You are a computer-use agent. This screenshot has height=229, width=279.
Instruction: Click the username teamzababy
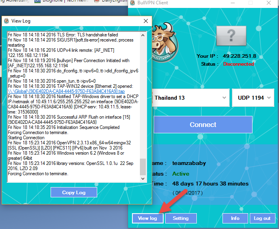(x=189, y=163)
